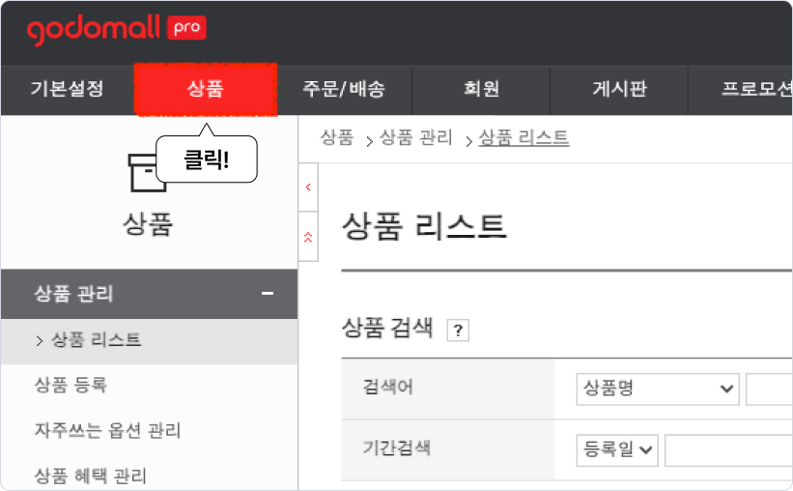Switch to the 게시판 menu tab

pyautogui.click(x=619, y=89)
